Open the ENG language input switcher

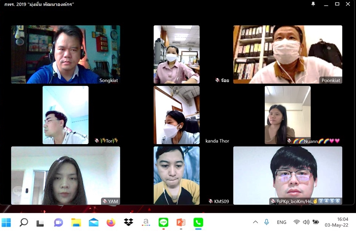point(281,222)
